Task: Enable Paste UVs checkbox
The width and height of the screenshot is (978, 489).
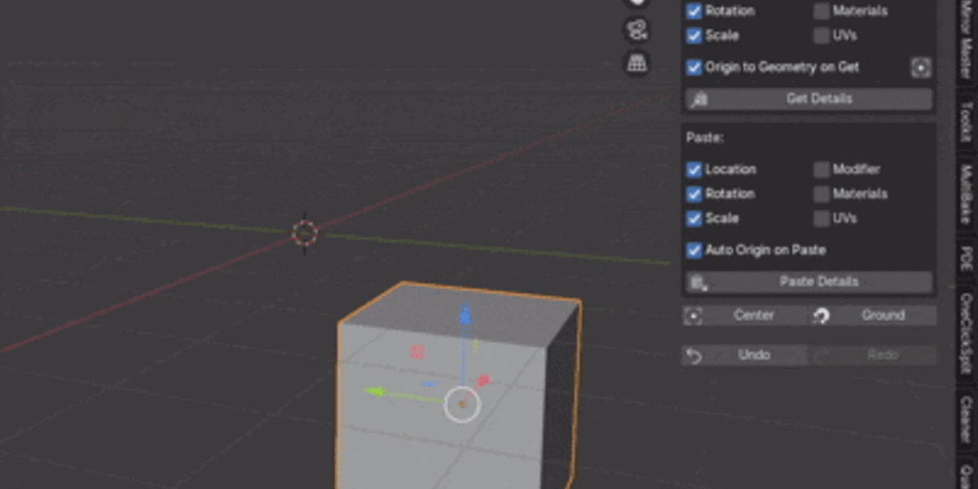Action: point(822,218)
